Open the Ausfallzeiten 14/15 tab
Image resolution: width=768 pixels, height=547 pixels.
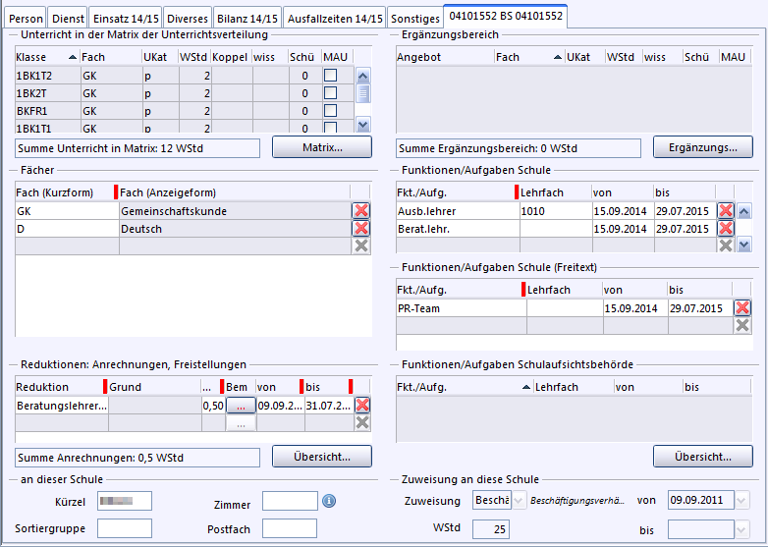[x=335, y=19]
